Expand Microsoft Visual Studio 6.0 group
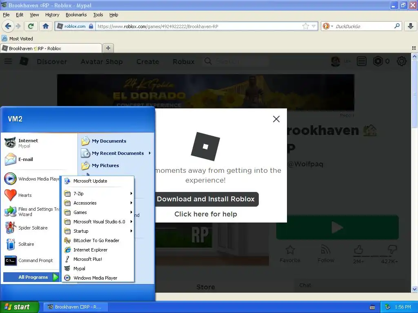Viewport: 418px width, 313px height. [x=98, y=222]
